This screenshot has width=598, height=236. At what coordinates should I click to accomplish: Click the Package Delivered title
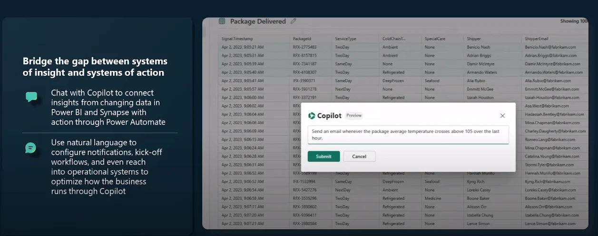pos(258,21)
